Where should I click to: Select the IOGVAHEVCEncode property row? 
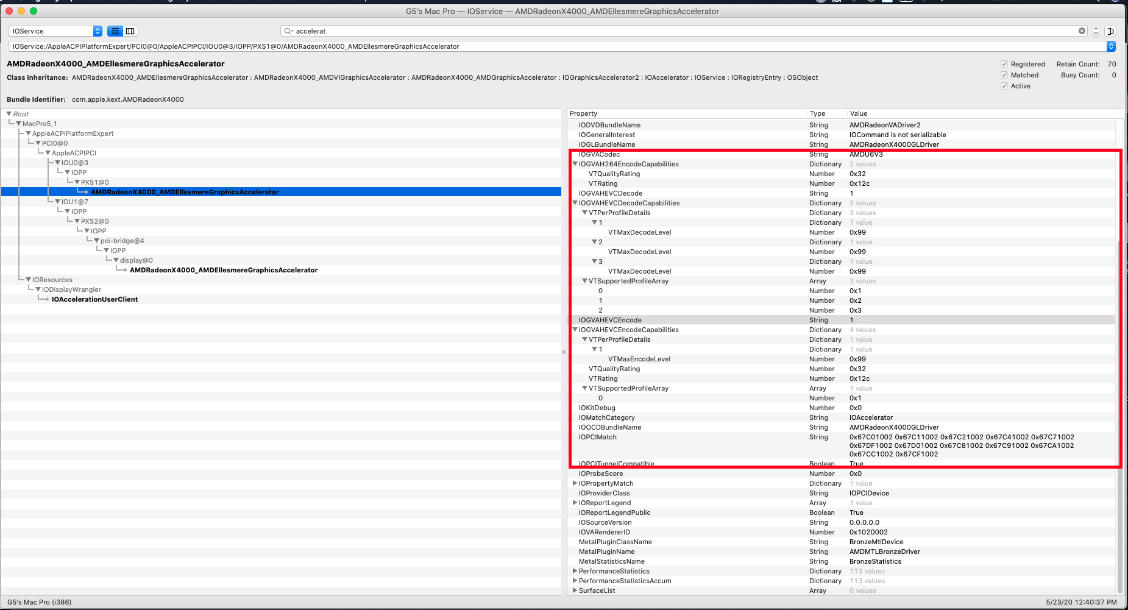coord(842,320)
